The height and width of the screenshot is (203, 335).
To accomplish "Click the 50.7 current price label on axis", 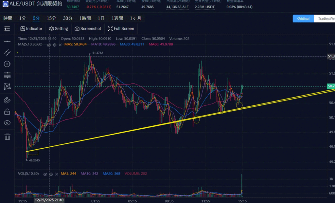I will tap(331, 86).
